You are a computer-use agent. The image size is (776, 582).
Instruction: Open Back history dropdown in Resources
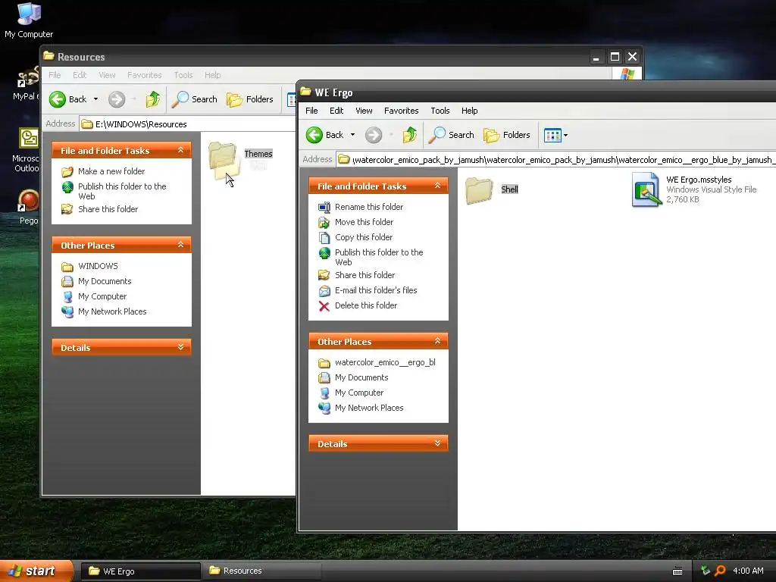point(96,99)
